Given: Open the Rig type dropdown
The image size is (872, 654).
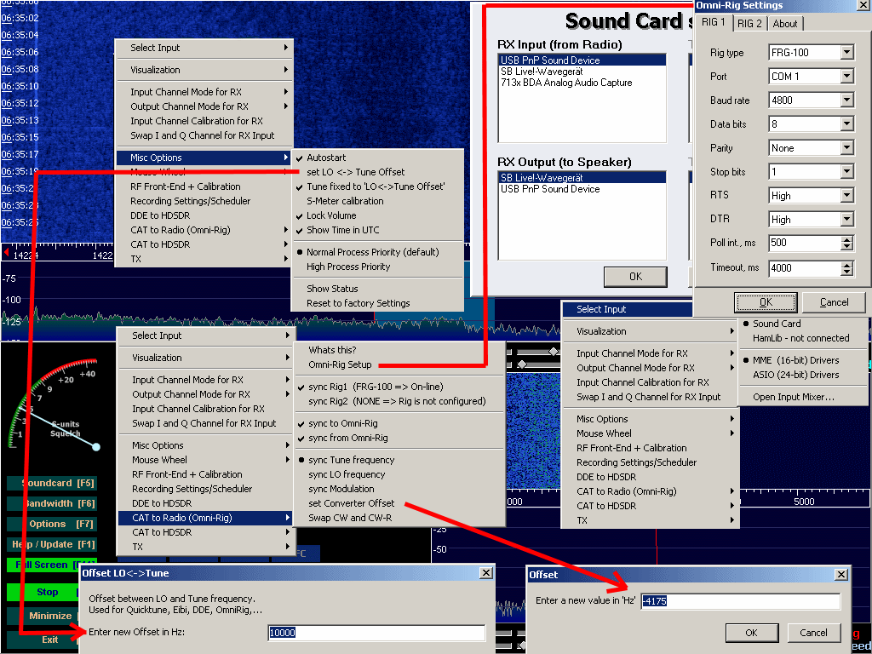Looking at the screenshot, I should 846,53.
